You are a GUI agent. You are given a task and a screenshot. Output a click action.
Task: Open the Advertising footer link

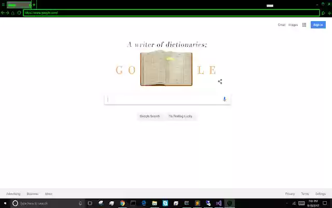click(13, 194)
